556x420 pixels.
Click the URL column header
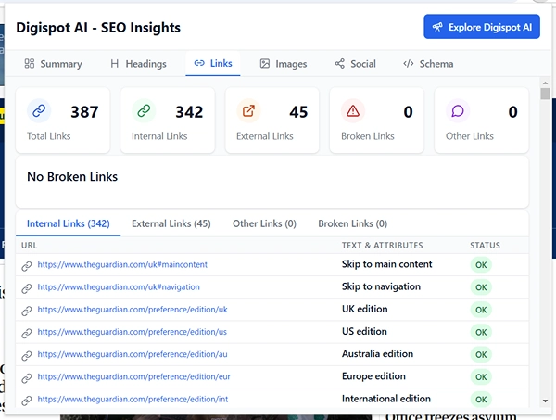(29, 245)
